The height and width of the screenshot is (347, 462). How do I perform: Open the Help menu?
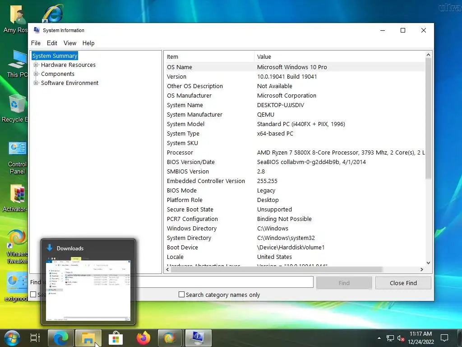click(88, 43)
